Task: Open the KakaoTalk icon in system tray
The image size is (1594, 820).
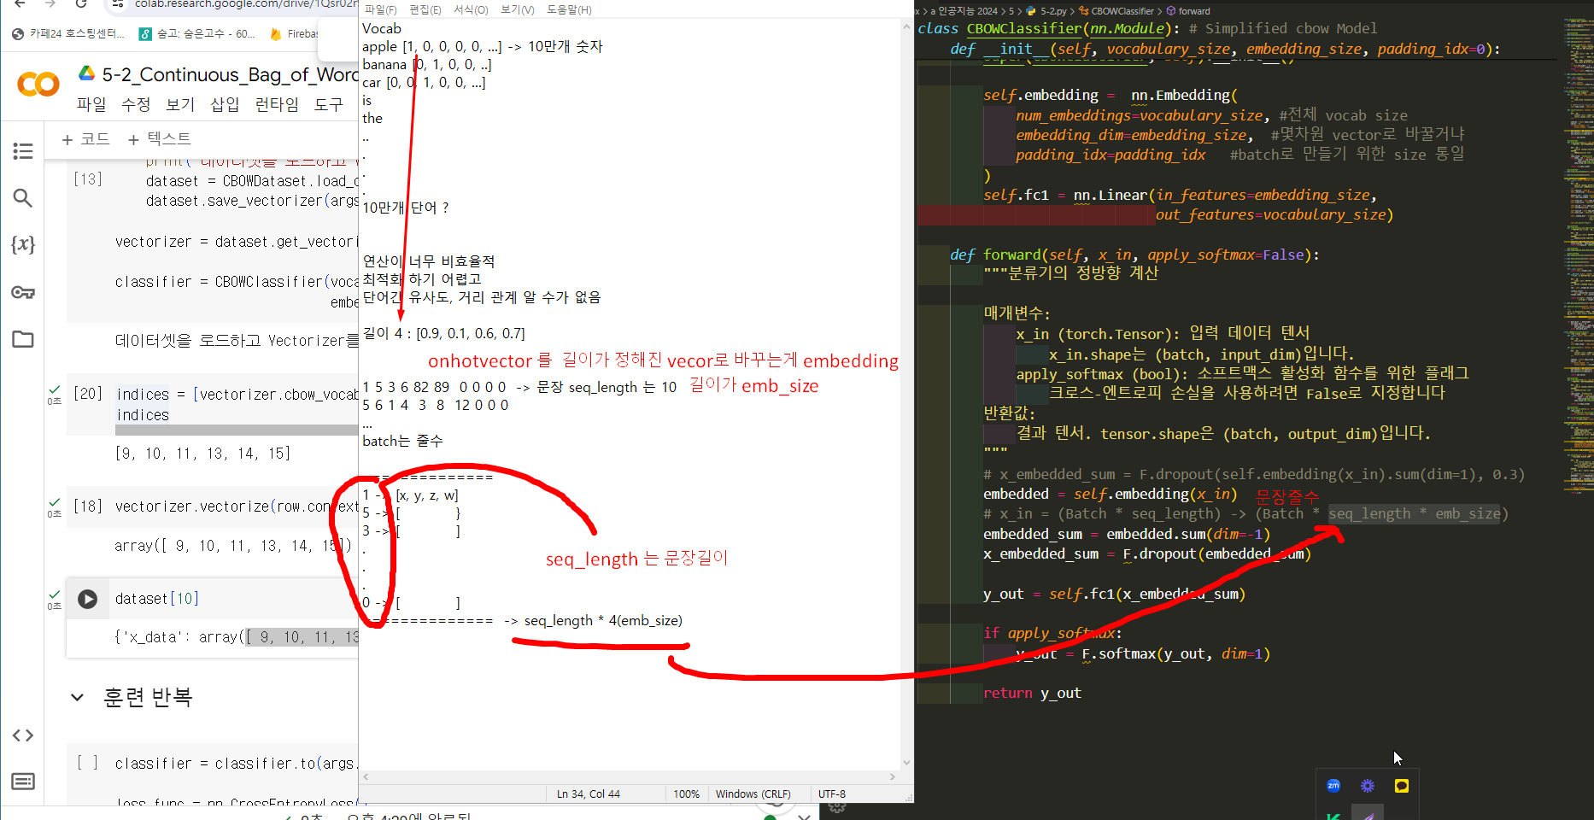Action: [x=1402, y=786]
